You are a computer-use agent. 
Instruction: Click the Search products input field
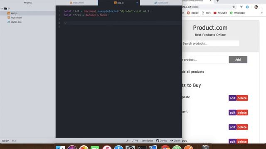(211, 43)
